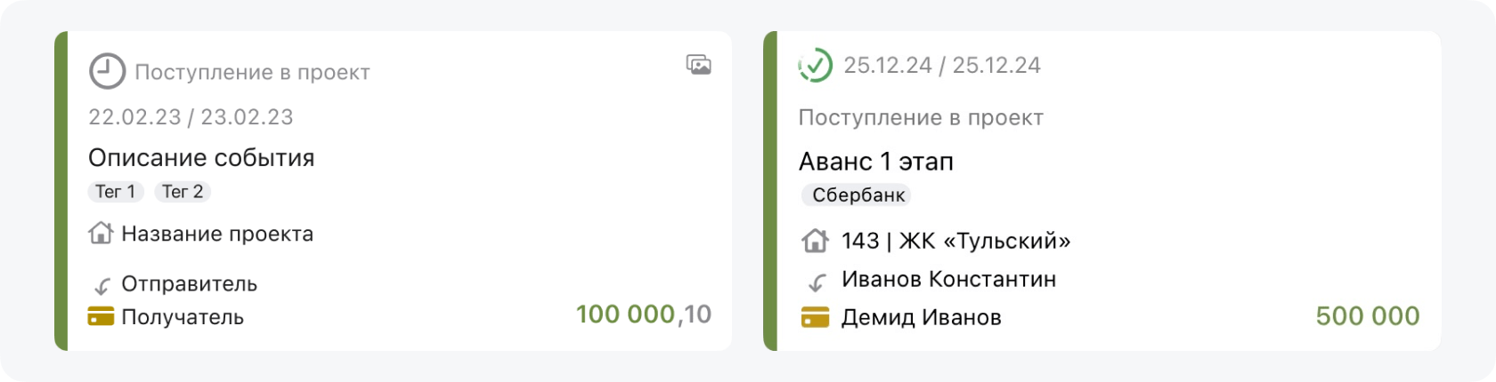
Task: Click the Сбербанк tag chip
Action: pyautogui.click(x=858, y=195)
